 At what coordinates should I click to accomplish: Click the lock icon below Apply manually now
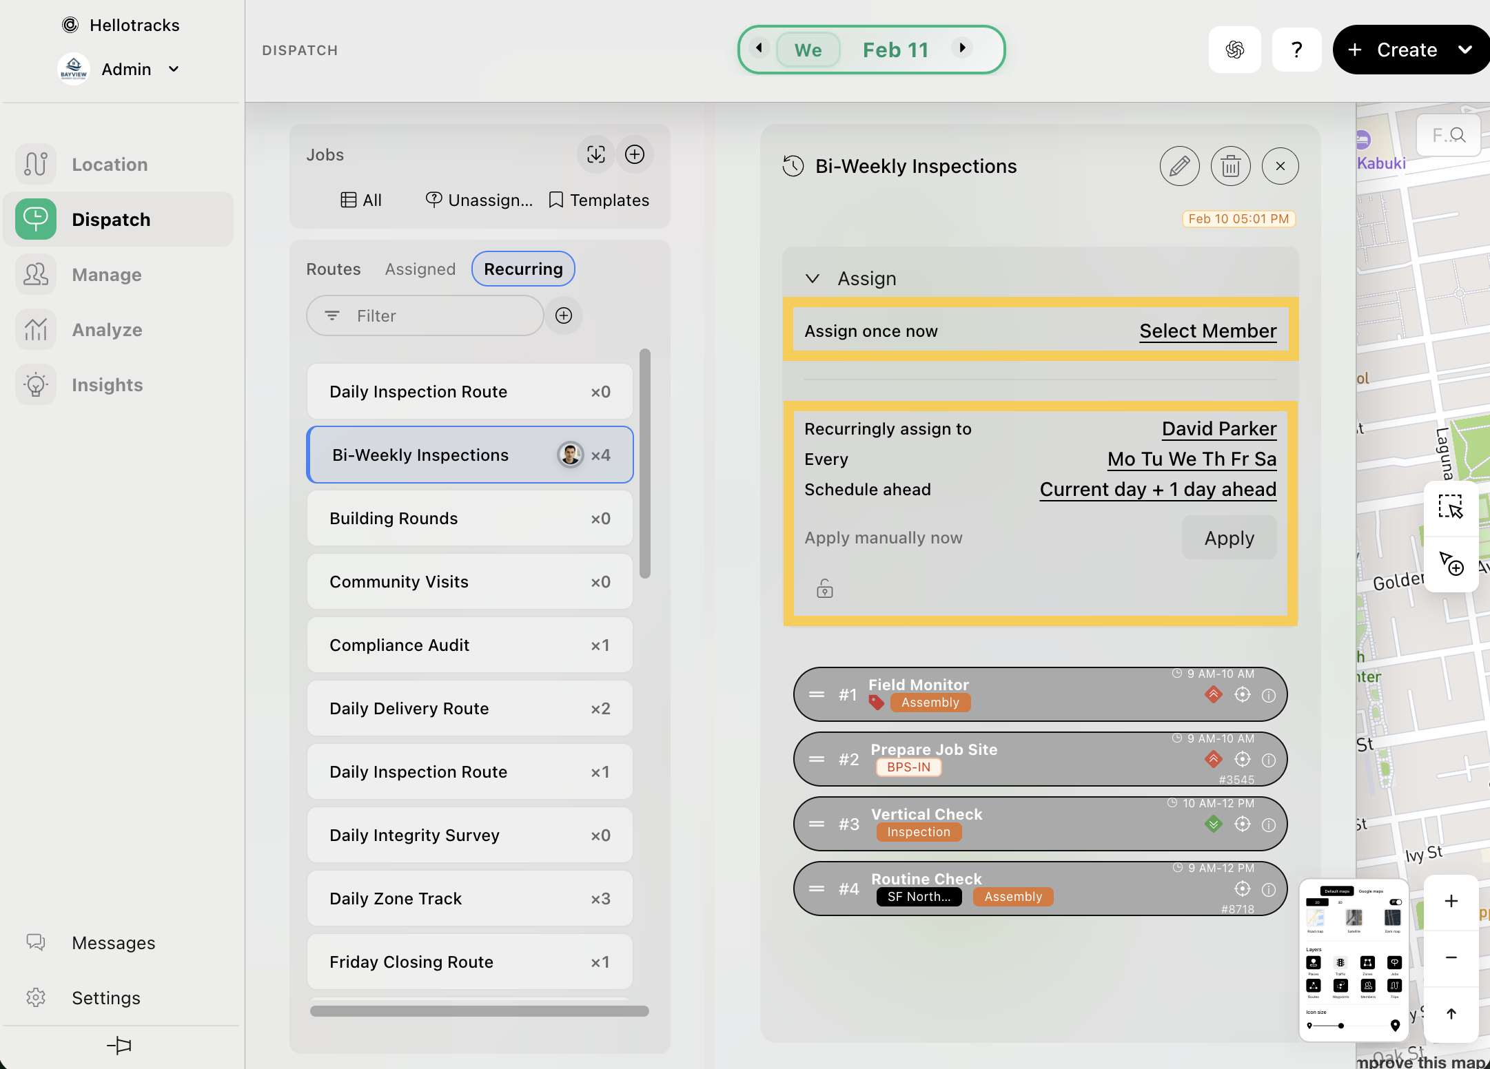824,589
